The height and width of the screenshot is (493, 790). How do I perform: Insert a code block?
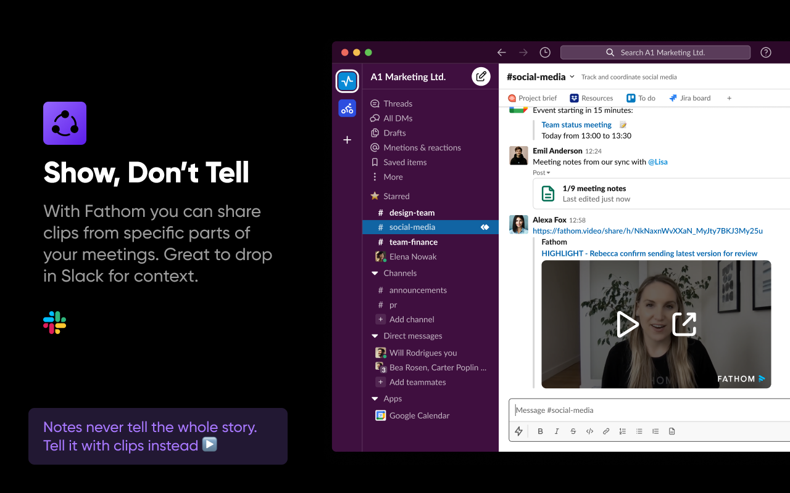tap(672, 431)
